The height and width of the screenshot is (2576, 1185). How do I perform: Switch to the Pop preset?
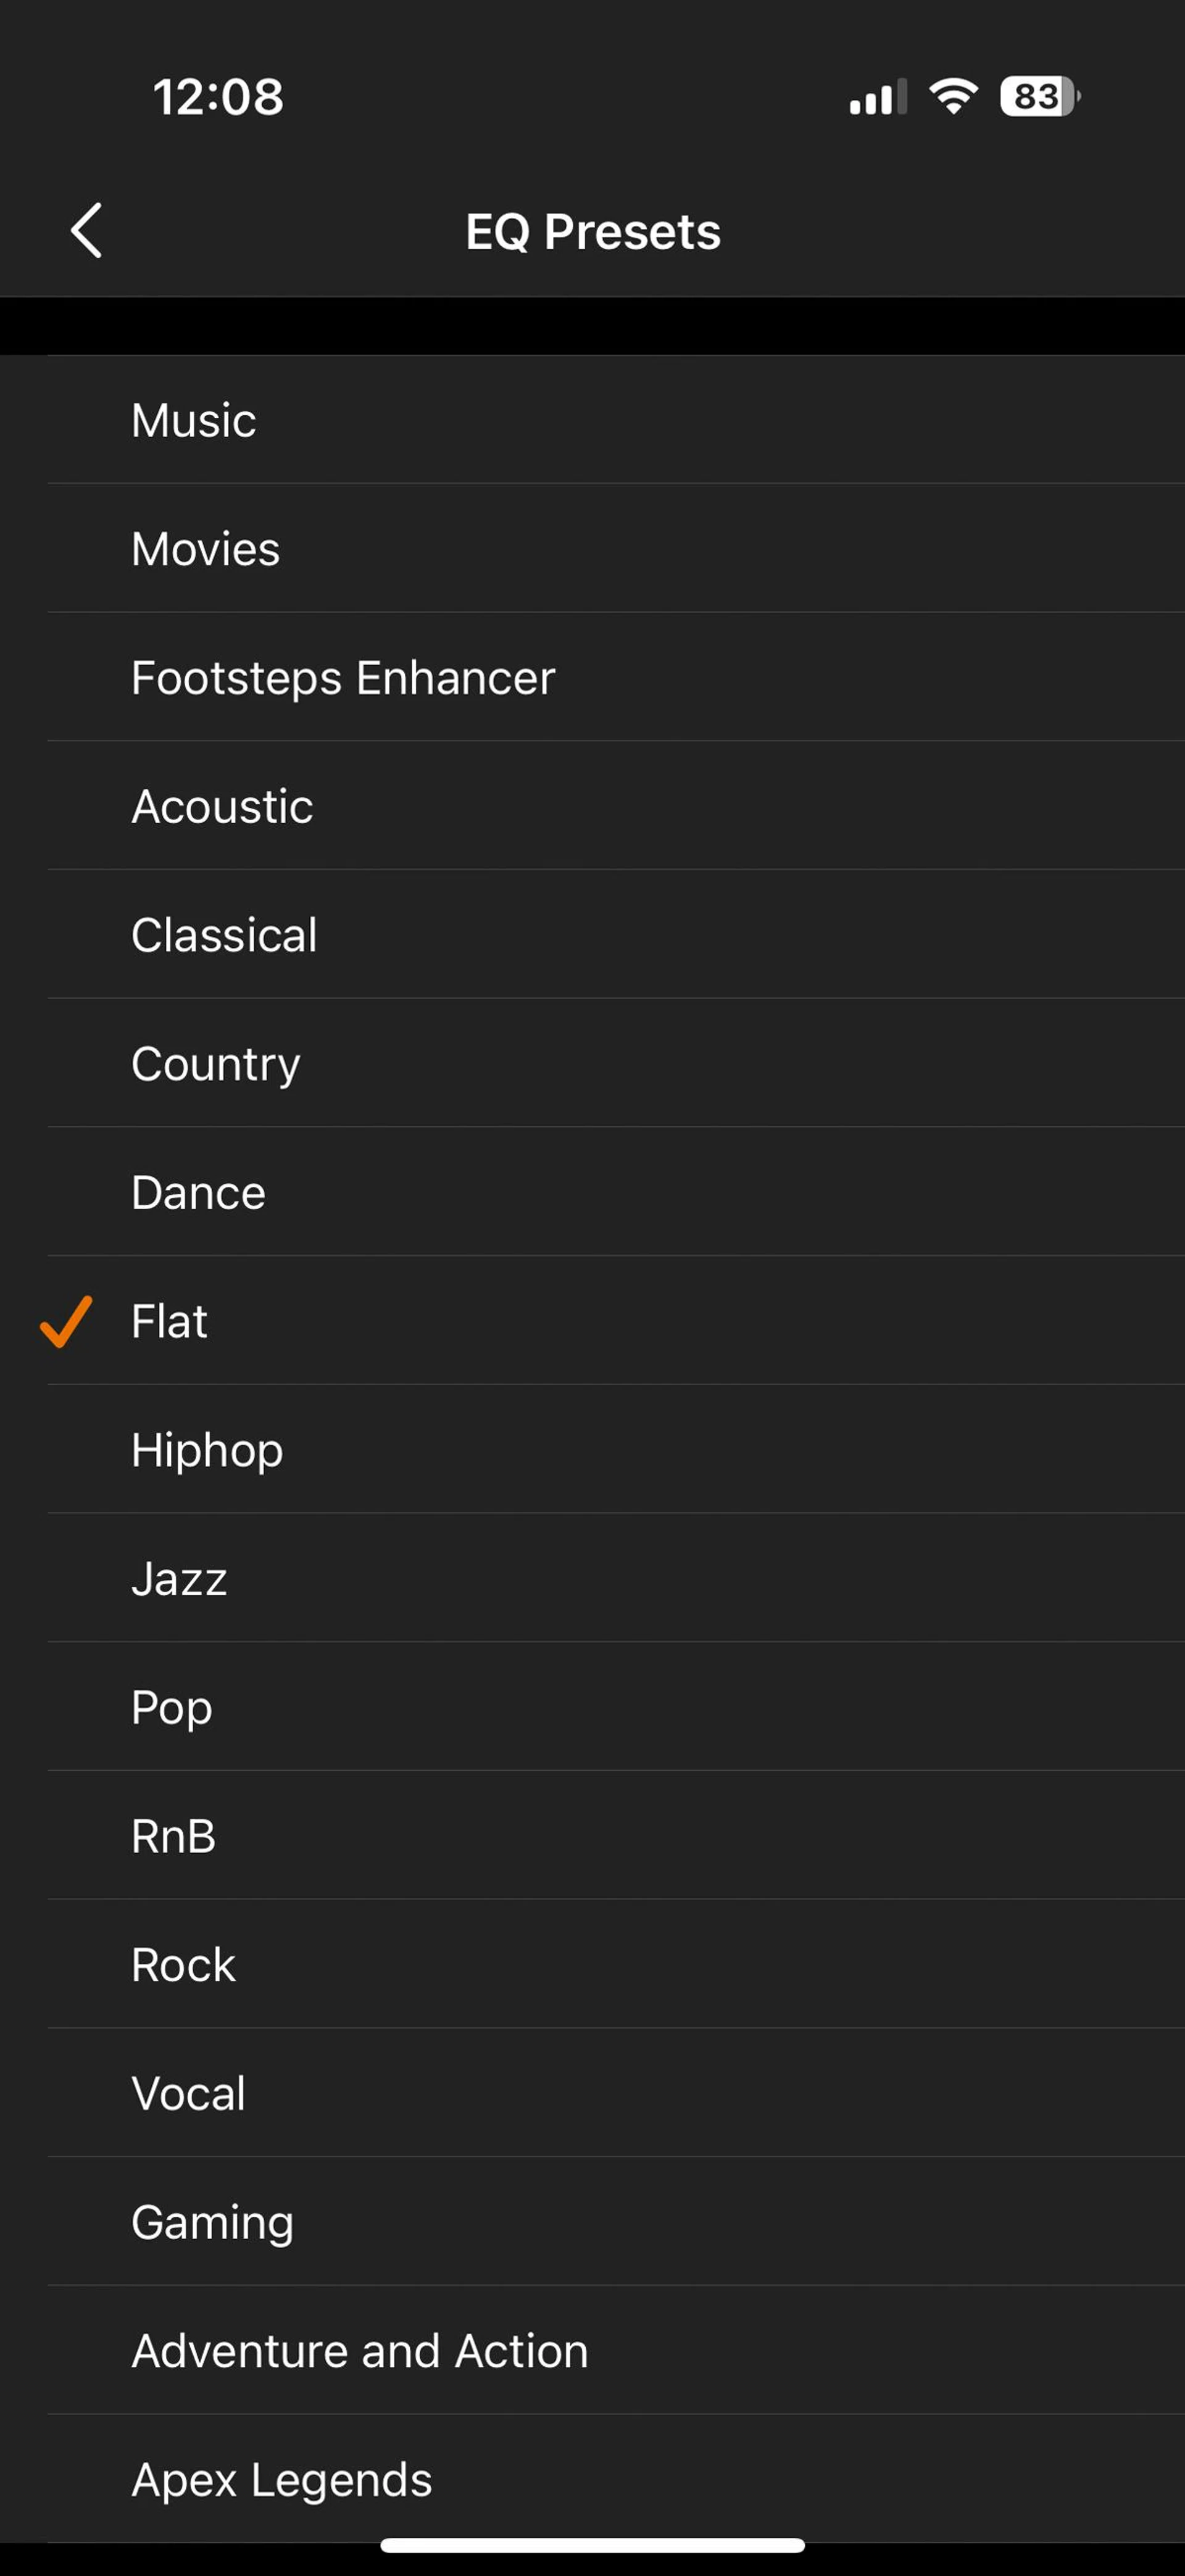pos(172,1708)
